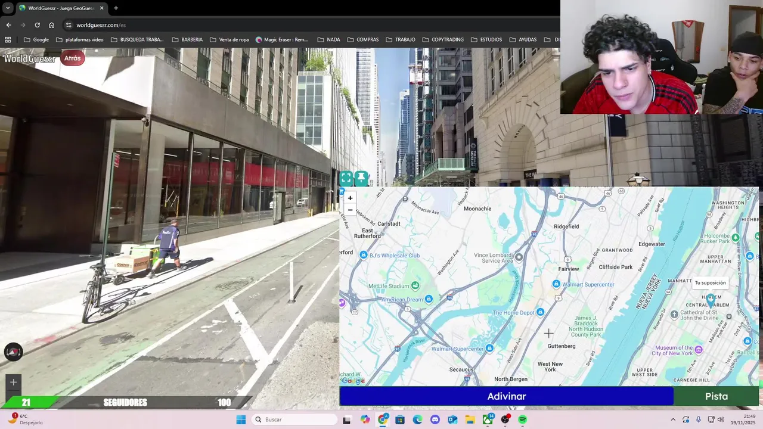Image resolution: width=763 pixels, height=429 pixels.
Task: Click the Secaucus label on the map
Action: [461, 369]
